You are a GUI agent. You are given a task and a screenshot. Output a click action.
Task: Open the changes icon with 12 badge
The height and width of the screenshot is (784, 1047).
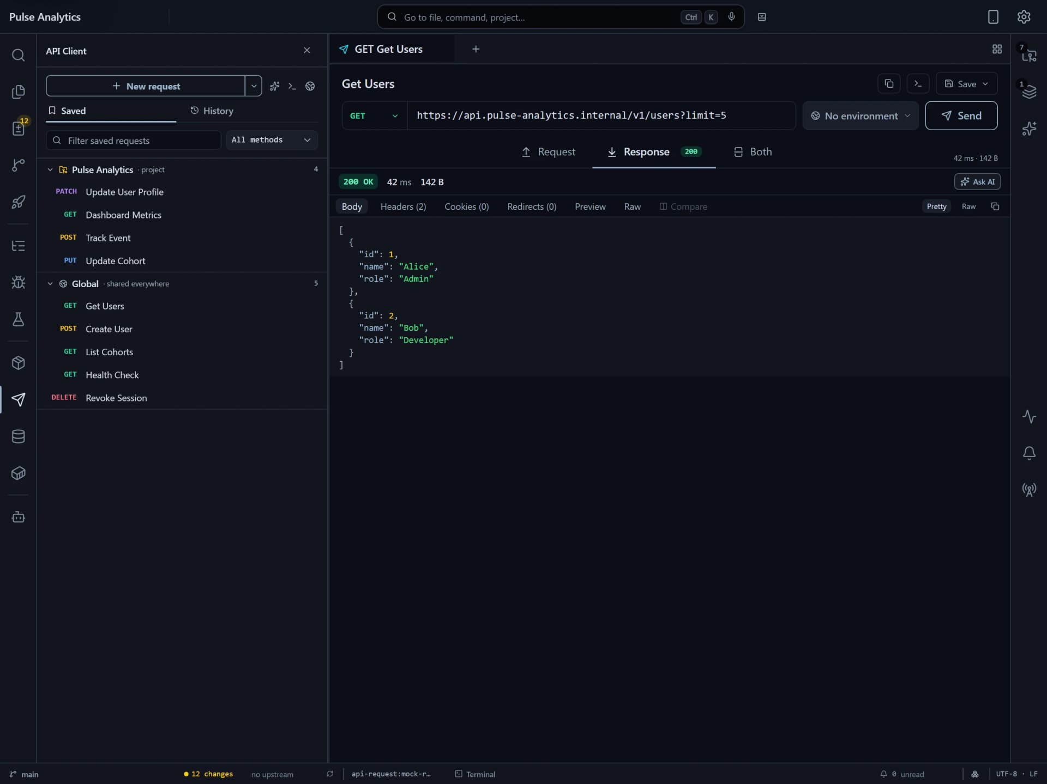coord(18,128)
